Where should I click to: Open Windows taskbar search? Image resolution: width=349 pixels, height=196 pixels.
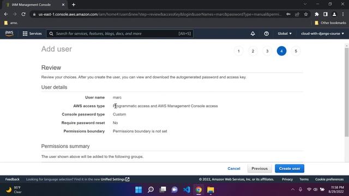(151, 190)
